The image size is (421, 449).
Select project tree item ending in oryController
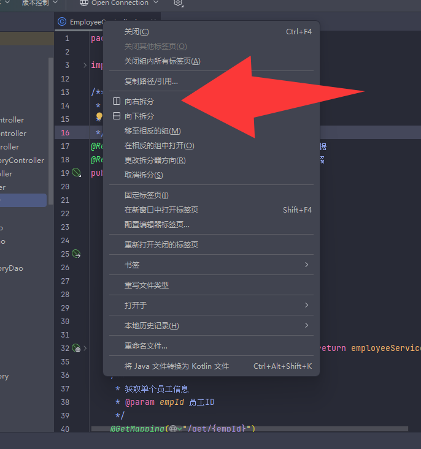coord(22,160)
